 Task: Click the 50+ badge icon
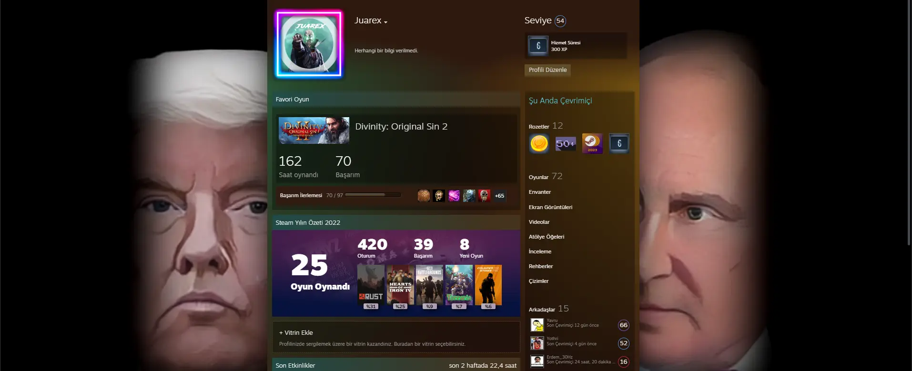[566, 143]
